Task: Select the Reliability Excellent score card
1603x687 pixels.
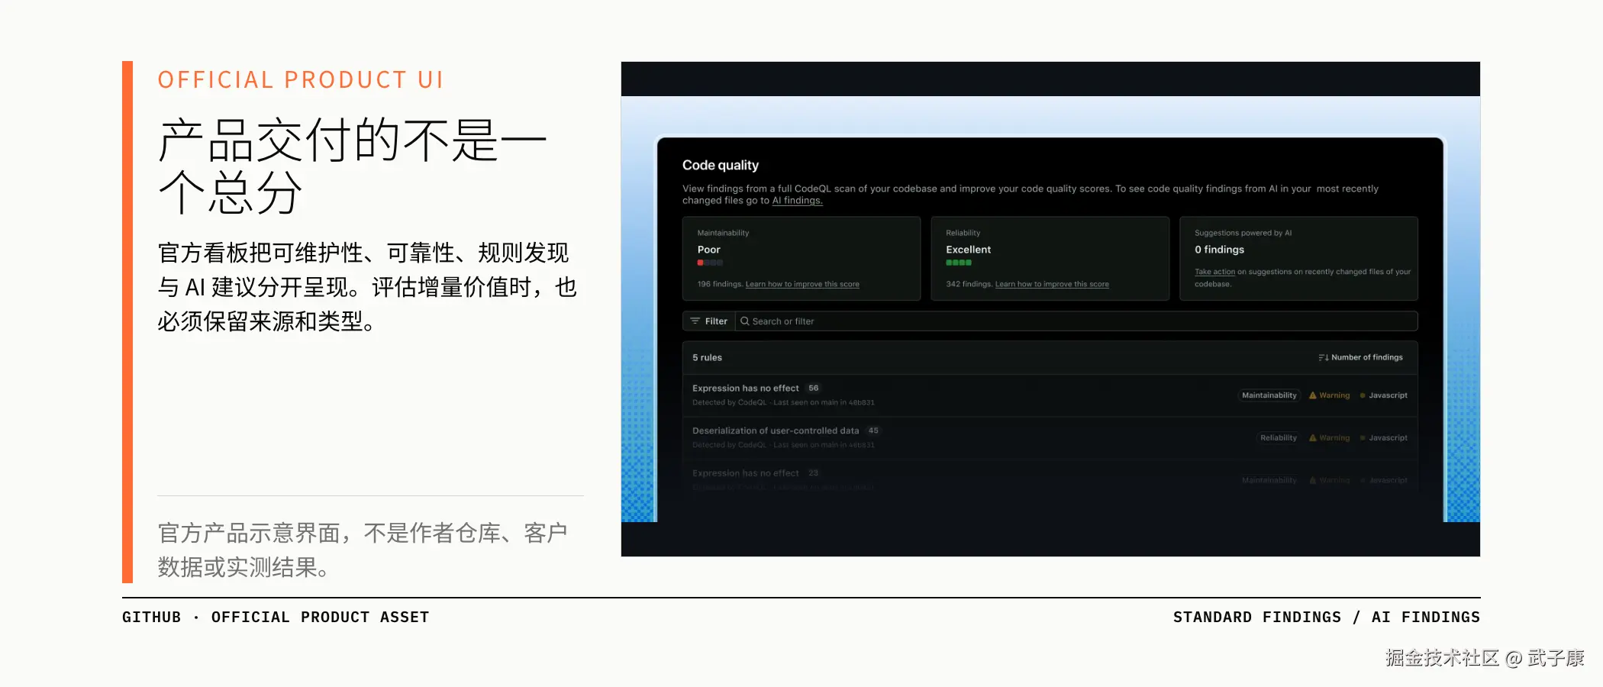Action: click(x=1050, y=259)
